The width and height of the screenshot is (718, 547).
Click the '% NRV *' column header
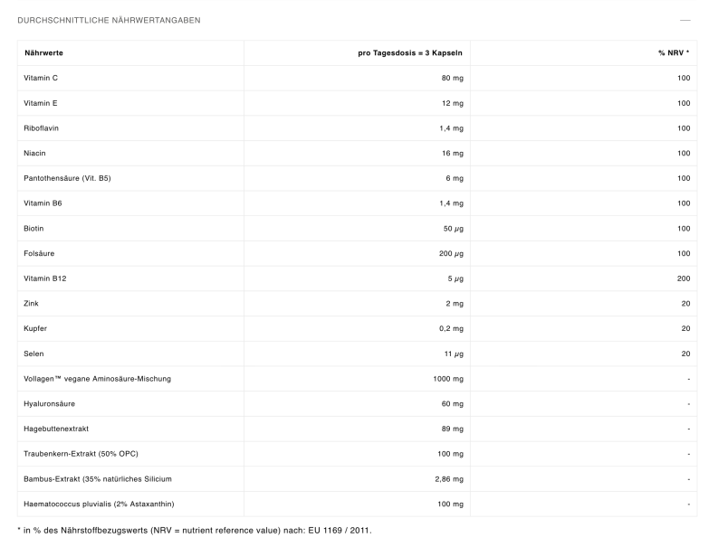tap(673, 52)
